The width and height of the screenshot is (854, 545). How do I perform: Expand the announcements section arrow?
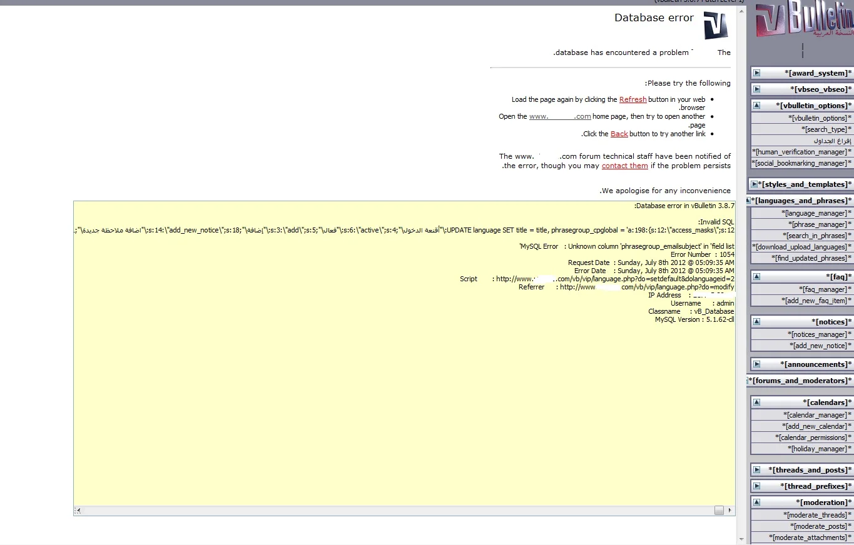[x=756, y=364]
